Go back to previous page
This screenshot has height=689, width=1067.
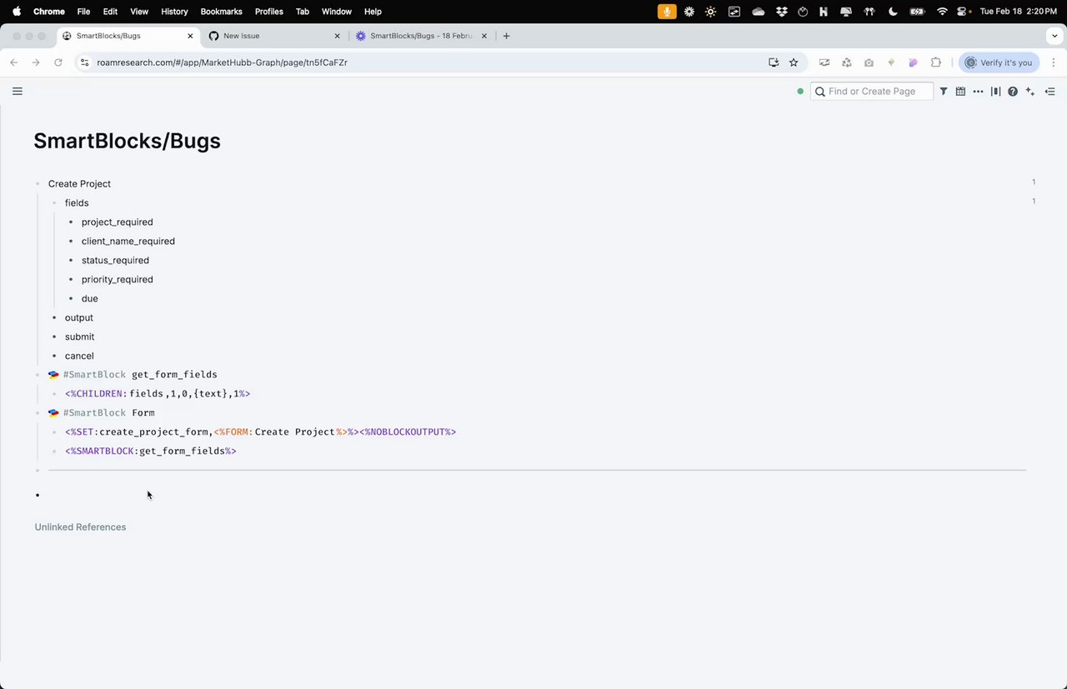14,62
